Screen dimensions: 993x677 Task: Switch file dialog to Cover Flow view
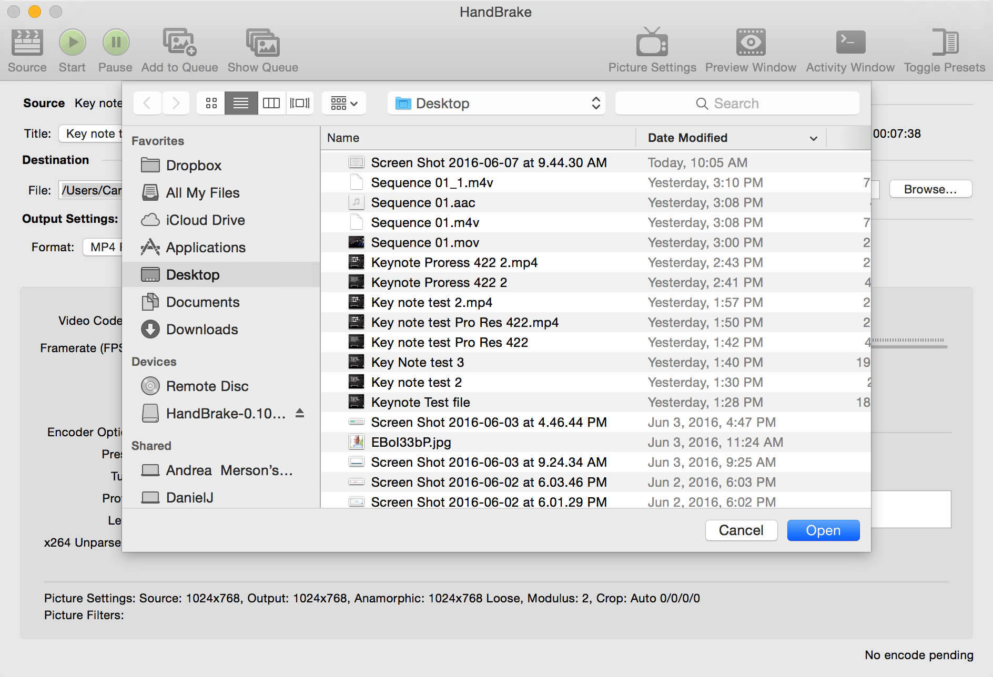click(x=300, y=103)
